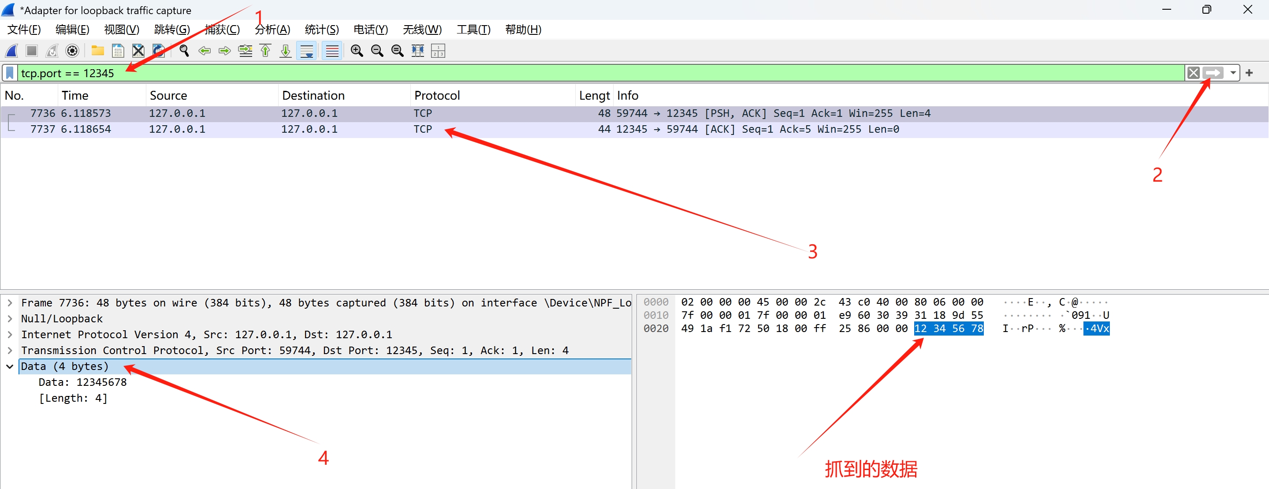Open capture options gear icon

pos(72,51)
